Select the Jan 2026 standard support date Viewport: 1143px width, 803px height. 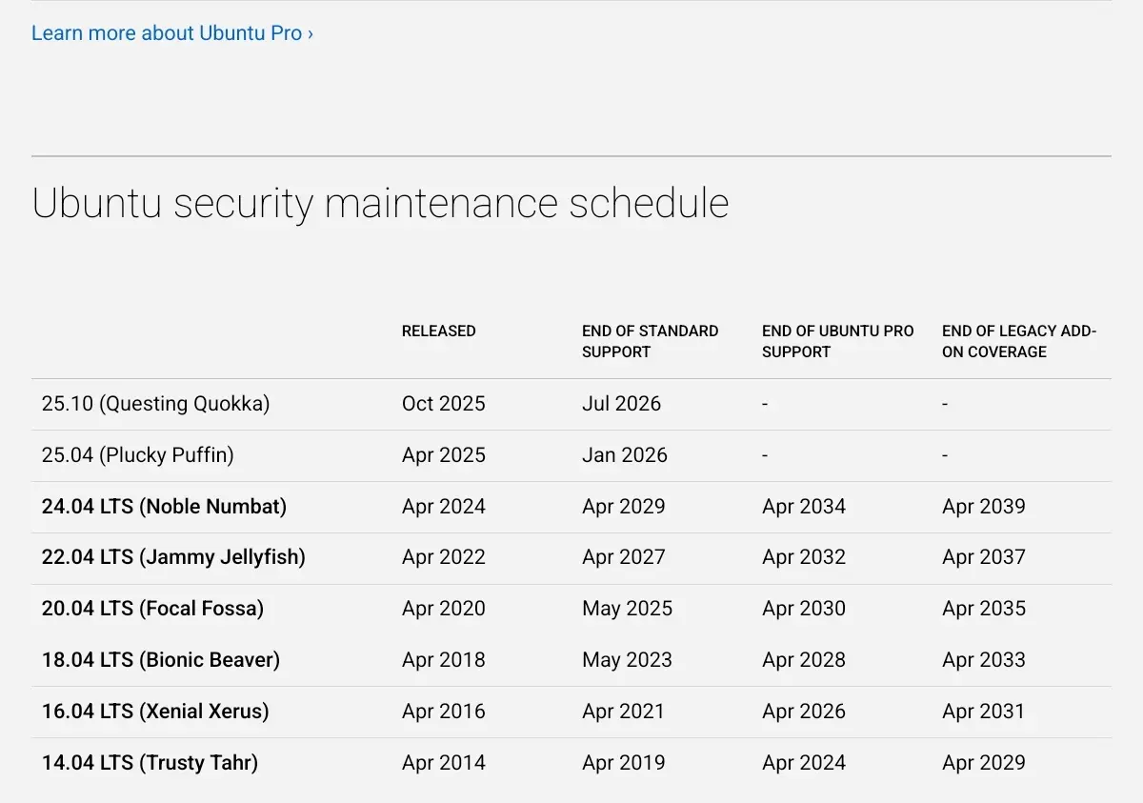[x=624, y=455]
